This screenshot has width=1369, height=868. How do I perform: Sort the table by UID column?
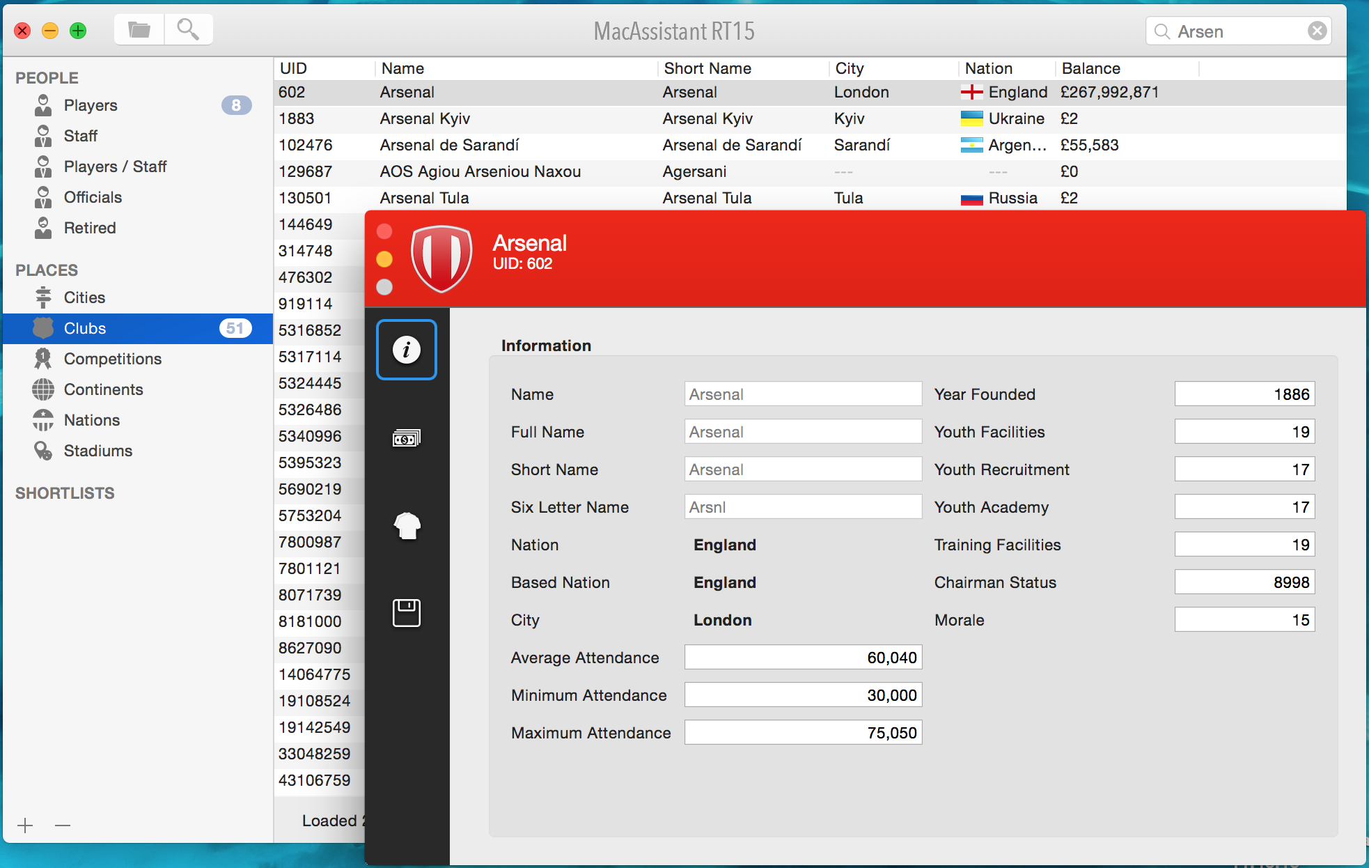coord(324,68)
